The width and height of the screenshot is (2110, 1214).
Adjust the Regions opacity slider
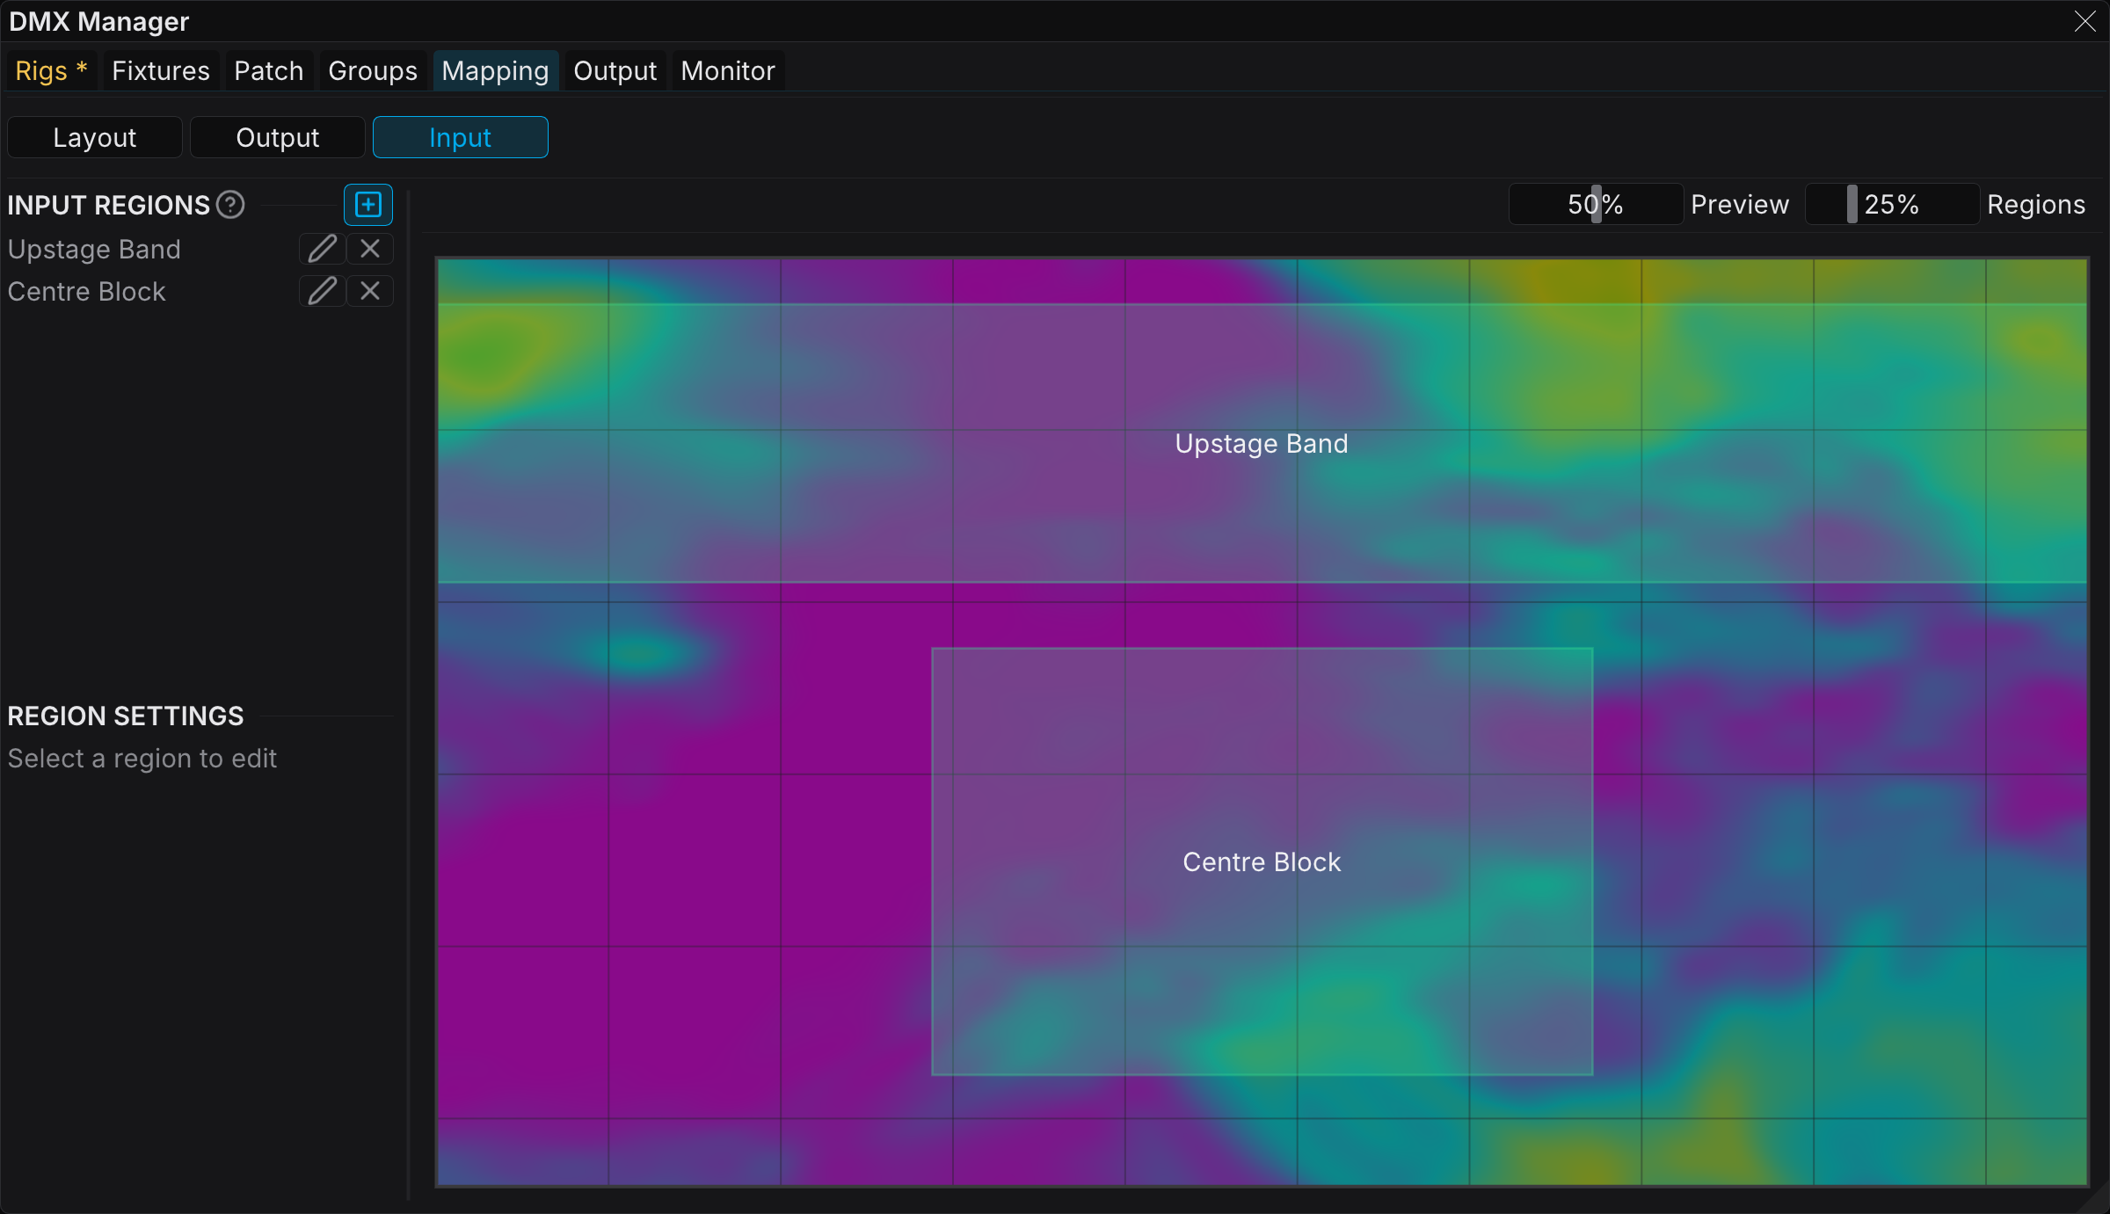click(1892, 204)
